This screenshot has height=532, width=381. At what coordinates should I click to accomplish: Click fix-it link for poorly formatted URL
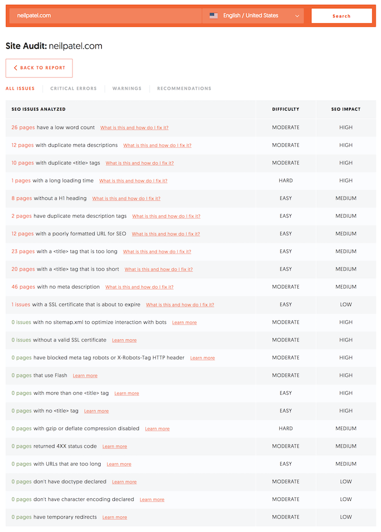coord(166,234)
